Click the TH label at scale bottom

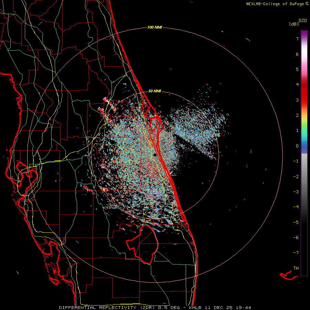(296, 268)
